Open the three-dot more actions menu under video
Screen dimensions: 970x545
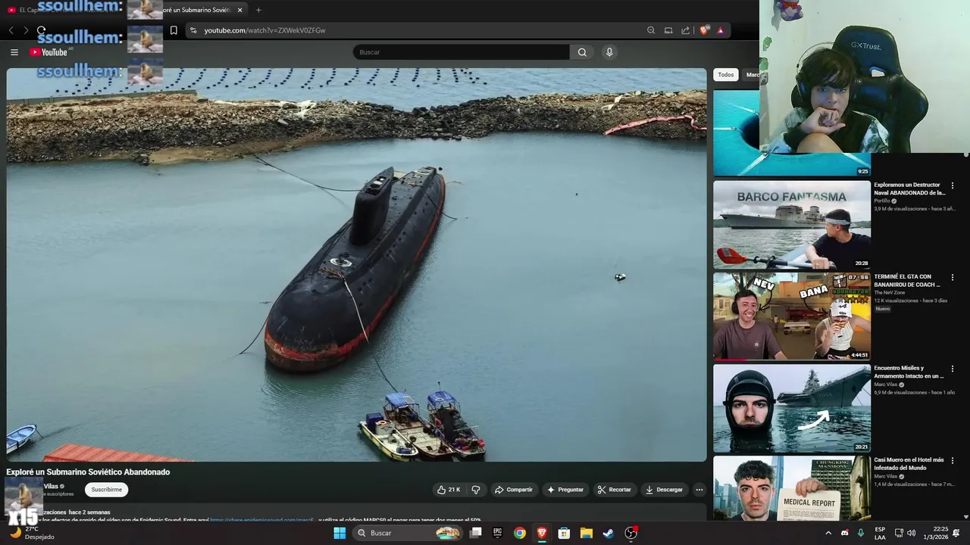point(699,490)
